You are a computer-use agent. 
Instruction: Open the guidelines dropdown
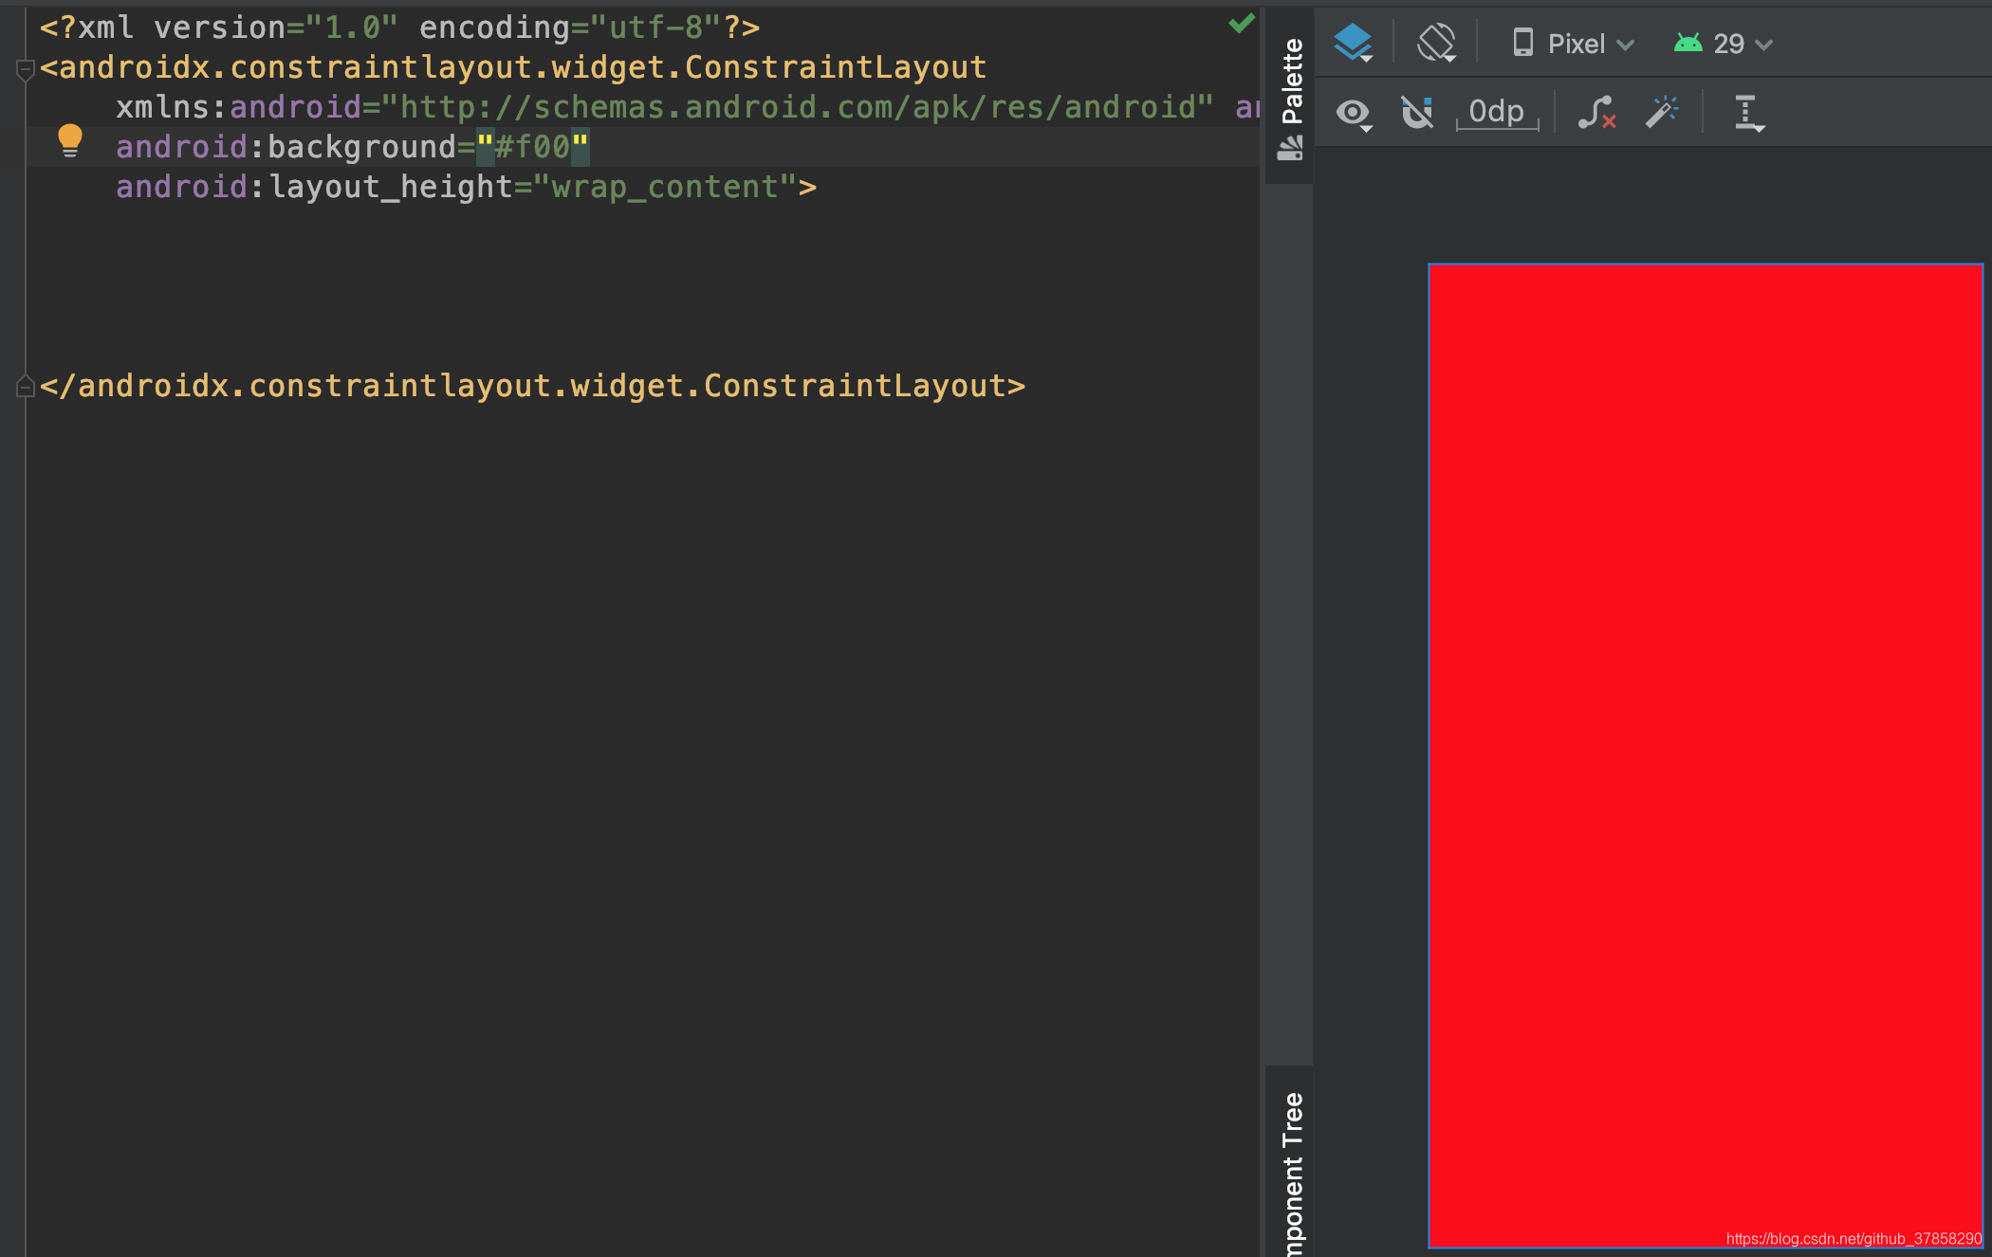click(1748, 114)
